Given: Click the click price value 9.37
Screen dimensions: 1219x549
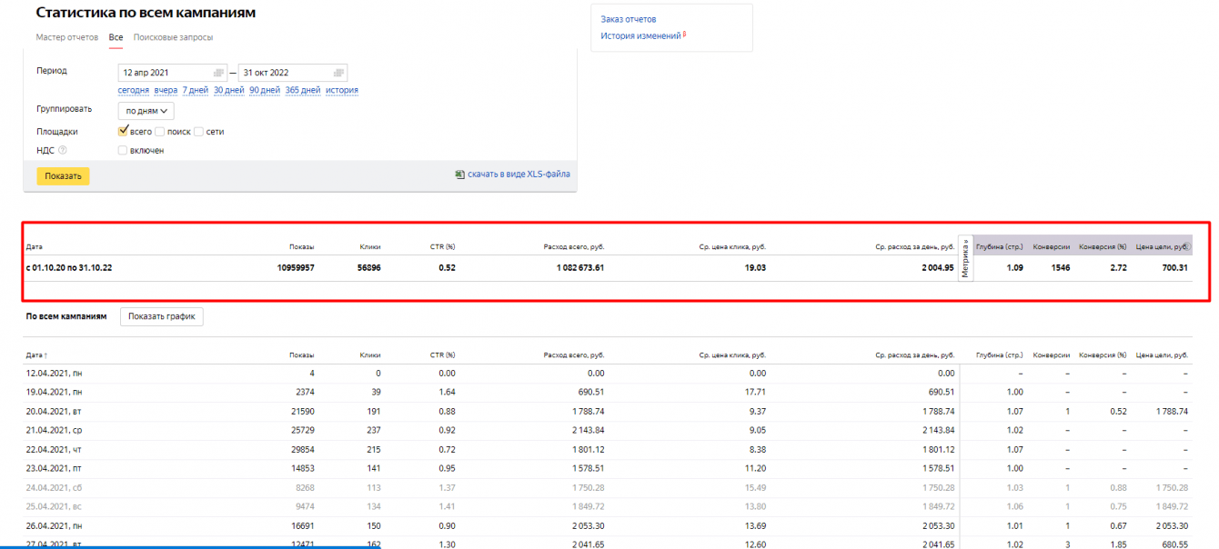Looking at the screenshot, I should pos(758,411).
